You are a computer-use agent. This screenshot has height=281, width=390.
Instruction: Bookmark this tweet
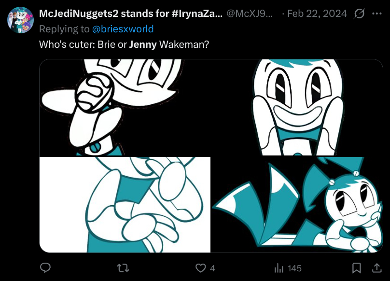point(356,267)
